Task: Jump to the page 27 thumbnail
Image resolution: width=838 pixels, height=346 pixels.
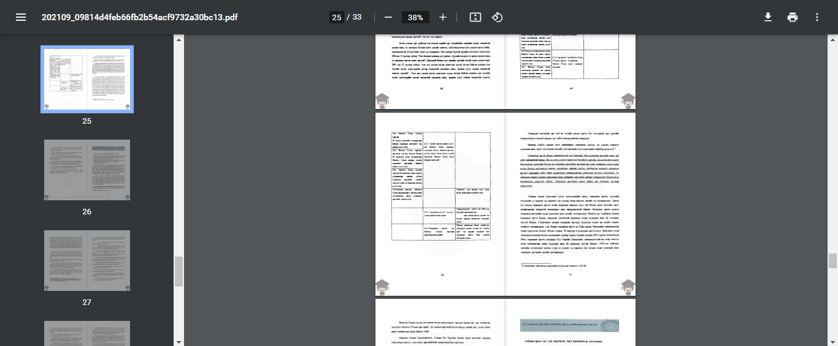Action: (87, 260)
